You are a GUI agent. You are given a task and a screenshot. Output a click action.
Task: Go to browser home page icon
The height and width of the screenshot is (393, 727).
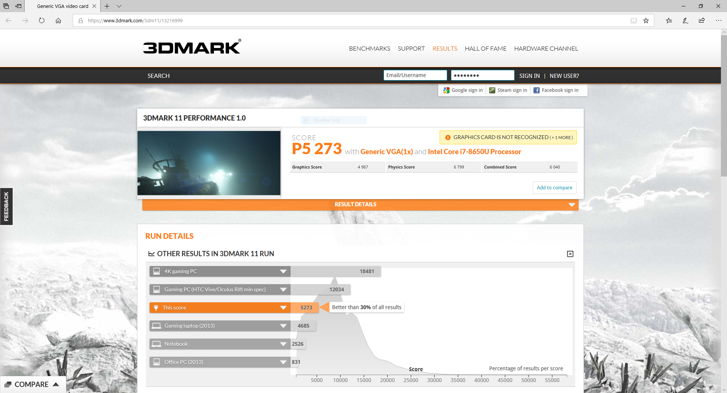click(x=58, y=20)
